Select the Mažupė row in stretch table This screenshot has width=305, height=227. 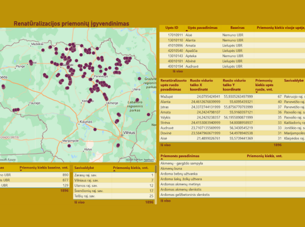pyautogui.click(x=166, y=96)
